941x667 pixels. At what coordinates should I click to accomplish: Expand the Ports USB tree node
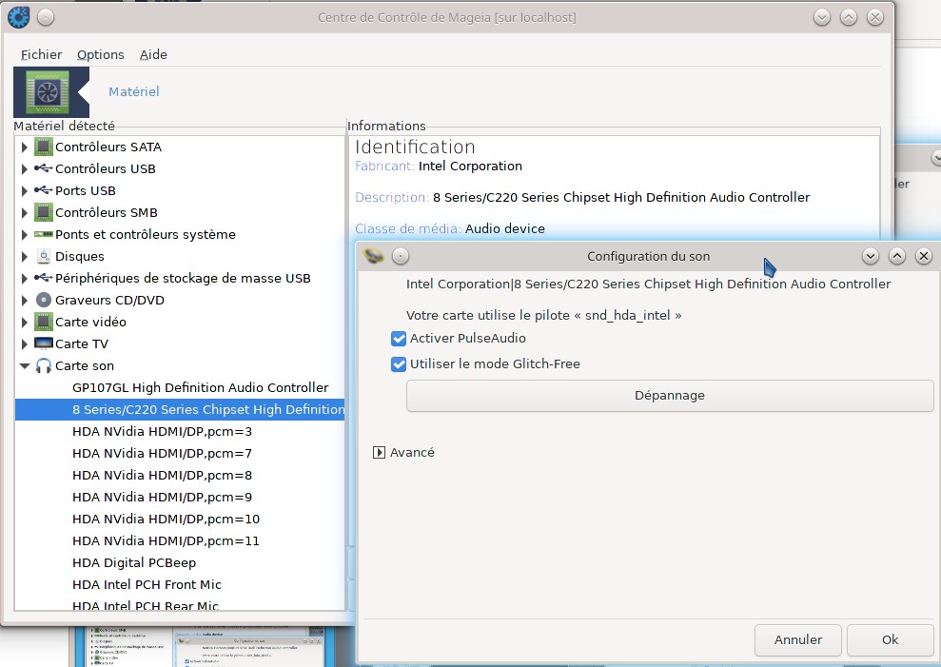(x=24, y=191)
